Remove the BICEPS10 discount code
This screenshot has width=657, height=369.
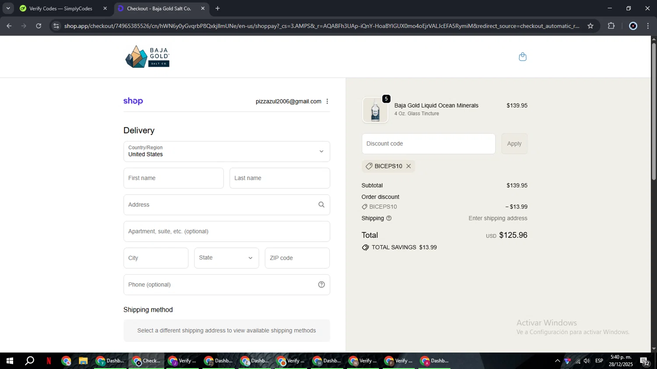point(409,166)
